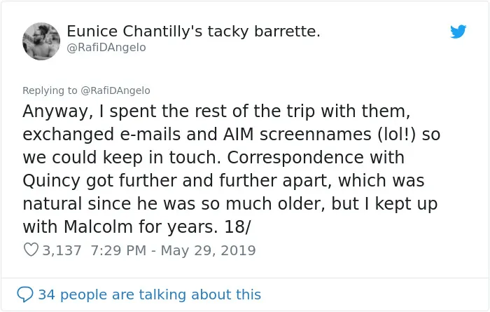Click the May 29, 2019 date
Viewport: 490px width, 312px height.
(208, 250)
